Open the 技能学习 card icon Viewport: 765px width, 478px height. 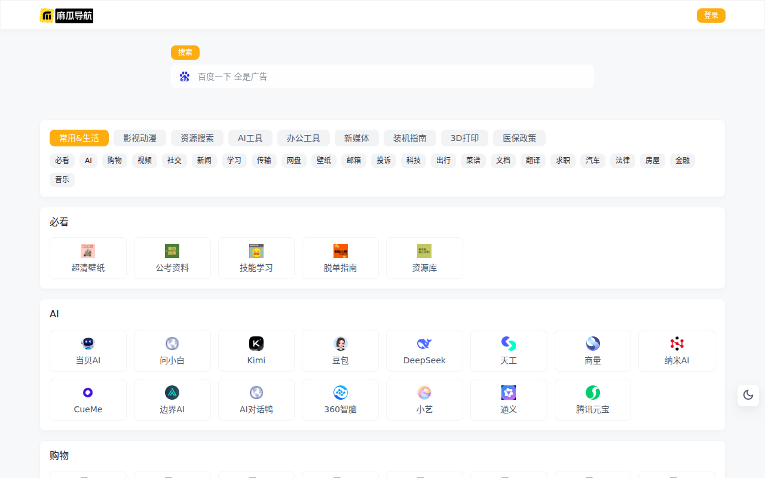(256, 251)
